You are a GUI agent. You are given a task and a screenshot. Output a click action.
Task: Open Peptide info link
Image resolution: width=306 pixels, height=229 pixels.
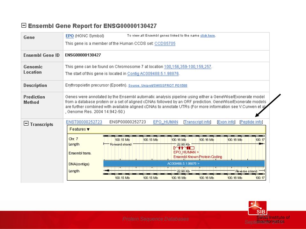click(x=251, y=122)
